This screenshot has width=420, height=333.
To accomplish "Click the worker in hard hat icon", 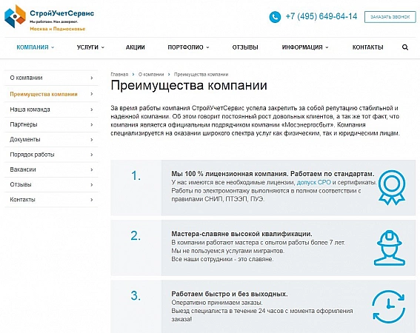I will 390,248.
